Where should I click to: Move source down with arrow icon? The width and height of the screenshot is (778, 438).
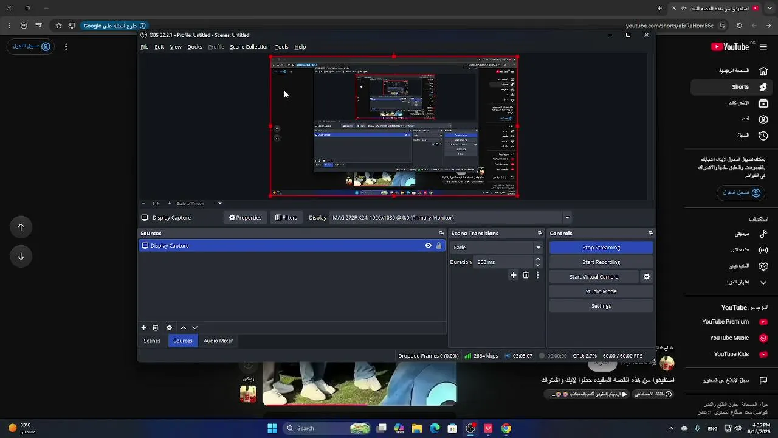(x=194, y=328)
